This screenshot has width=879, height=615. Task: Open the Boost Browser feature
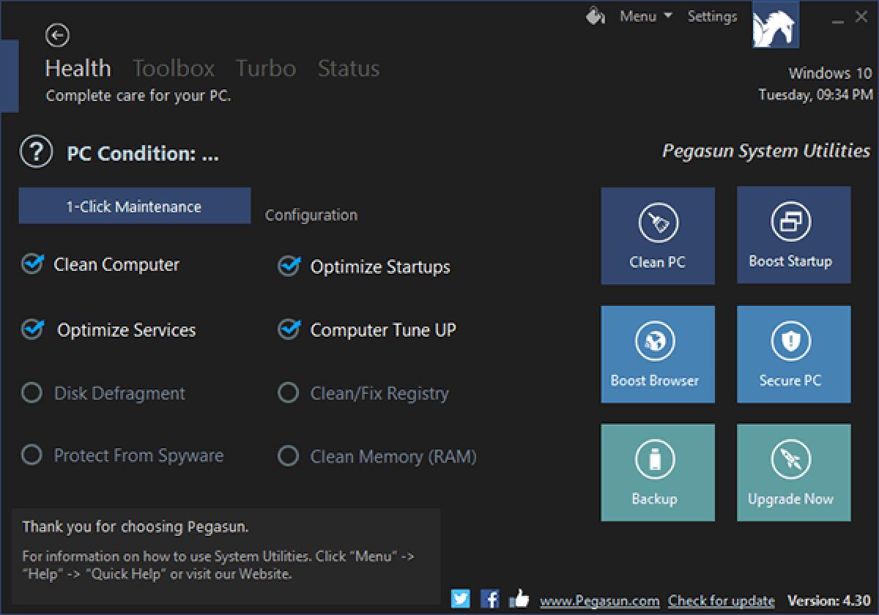[x=657, y=354]
